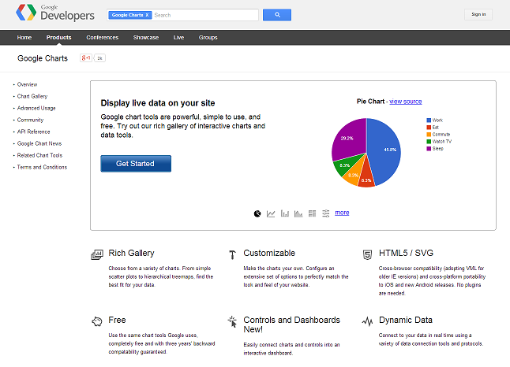Click the Controls and Dashboards New! heading
510x367 pixels.
click(x=292, y=324)
